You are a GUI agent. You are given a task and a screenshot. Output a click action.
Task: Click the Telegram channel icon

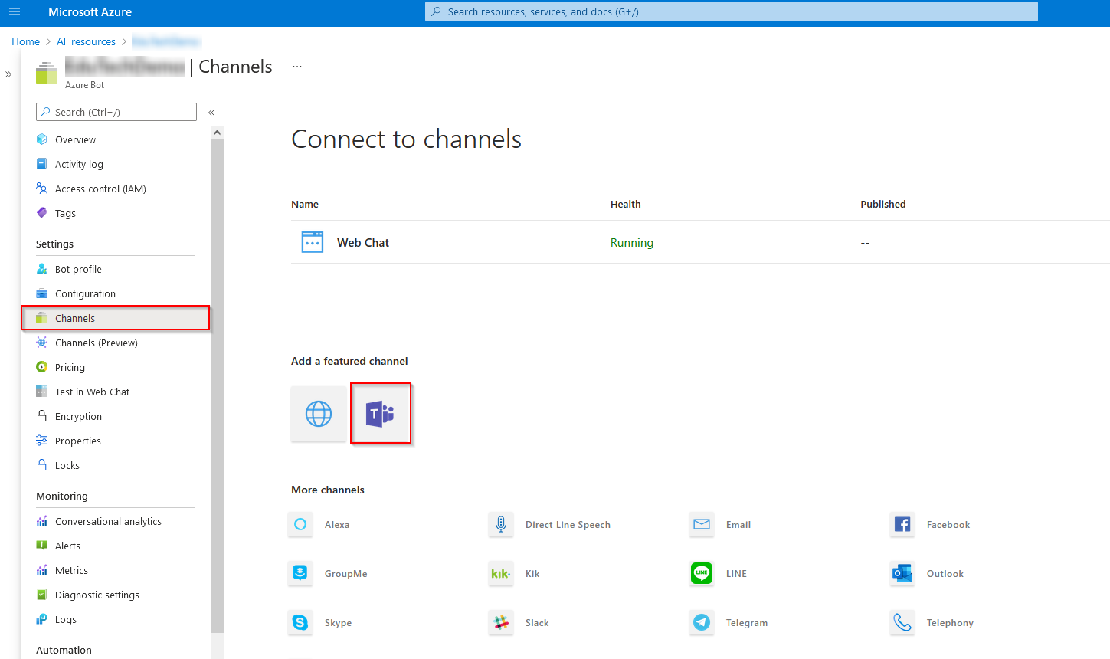702,622
